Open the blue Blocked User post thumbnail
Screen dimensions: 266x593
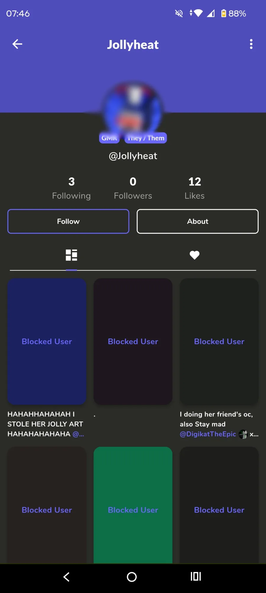[47, 341]
